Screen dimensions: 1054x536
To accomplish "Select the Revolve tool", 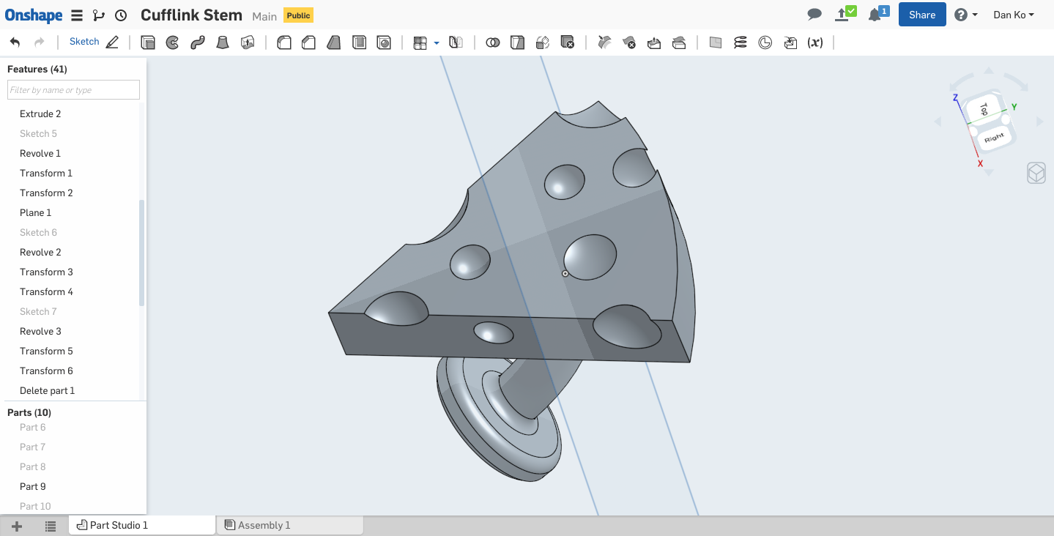I will tap(173, 42).
